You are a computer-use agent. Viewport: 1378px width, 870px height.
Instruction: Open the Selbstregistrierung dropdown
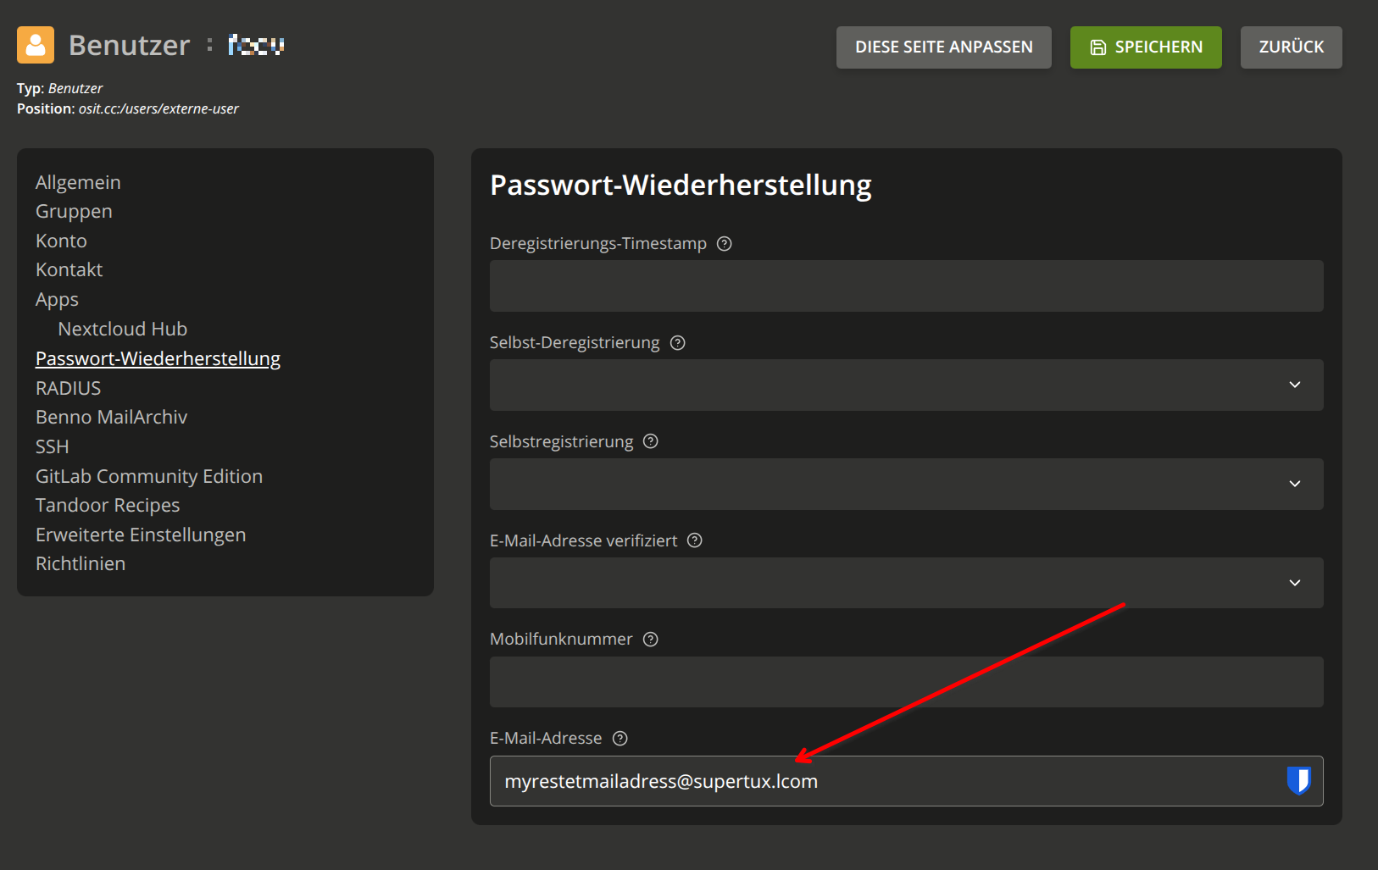coord(907,484)
